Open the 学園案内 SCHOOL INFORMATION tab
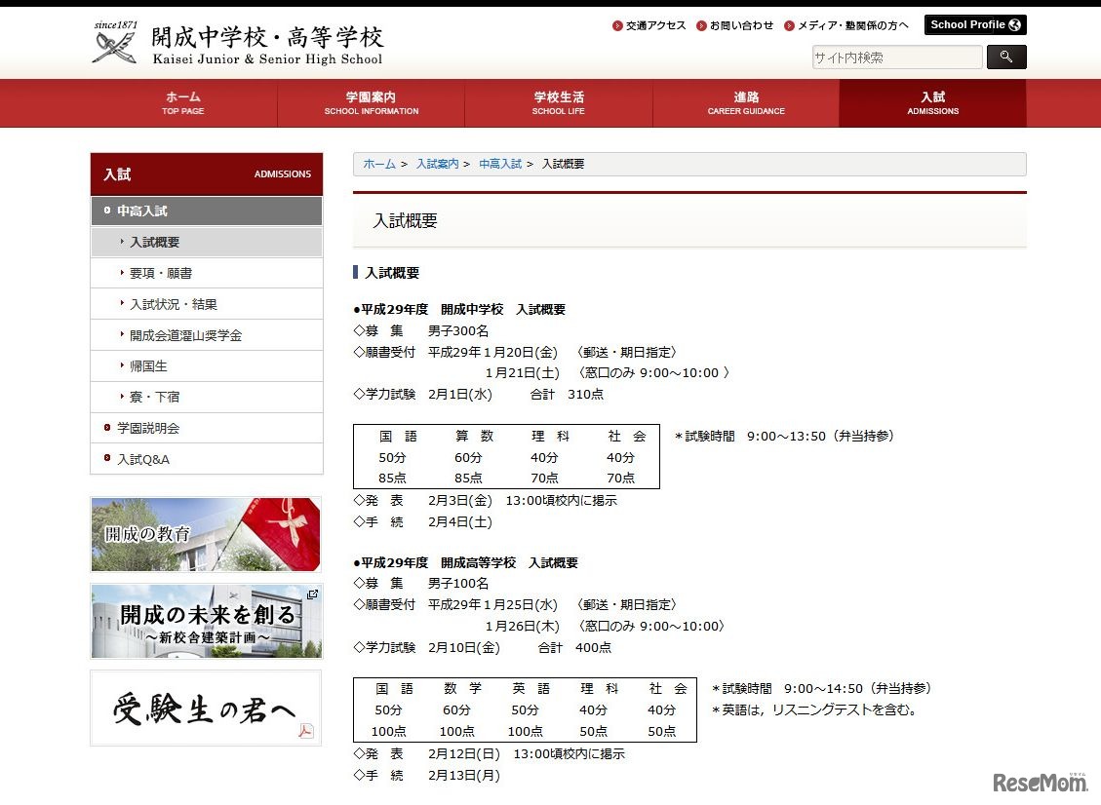The height and width of the screenshot is (805, 1101). pos(372,103)
